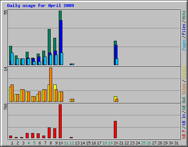This screenshot has width=188, height=147.
Task: Click the day label "30" on x-axis
Action: pyautogui.click(x=171, y=143)
